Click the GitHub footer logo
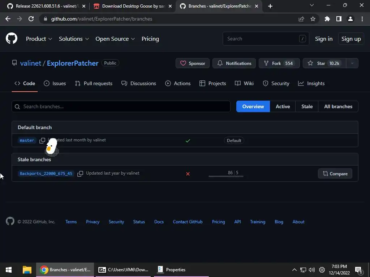This screenshot has width=370, height=277. pos(10,221)
